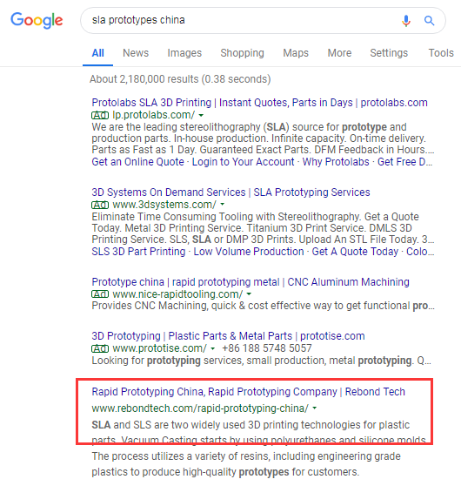Image resolution: width=461 pixels, height=486 pixels.
Task: Switch to the News tab
Action: [136, 53]
